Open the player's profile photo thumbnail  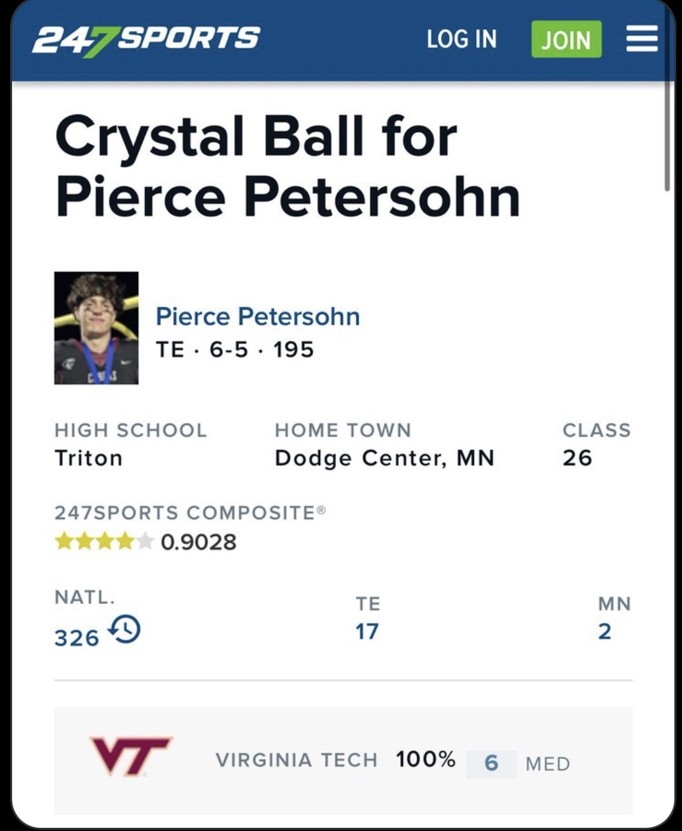(x=96, y=328)
